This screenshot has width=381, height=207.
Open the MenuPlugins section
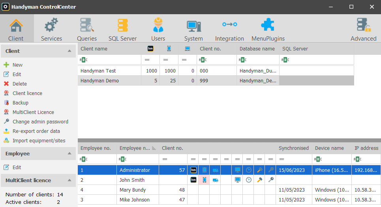[268, 28]
